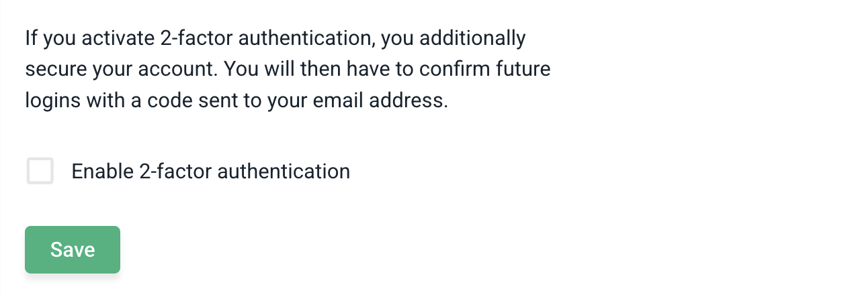
Task: Click the word "Enable" beside the checkbox
Action: tap(103, 172)
